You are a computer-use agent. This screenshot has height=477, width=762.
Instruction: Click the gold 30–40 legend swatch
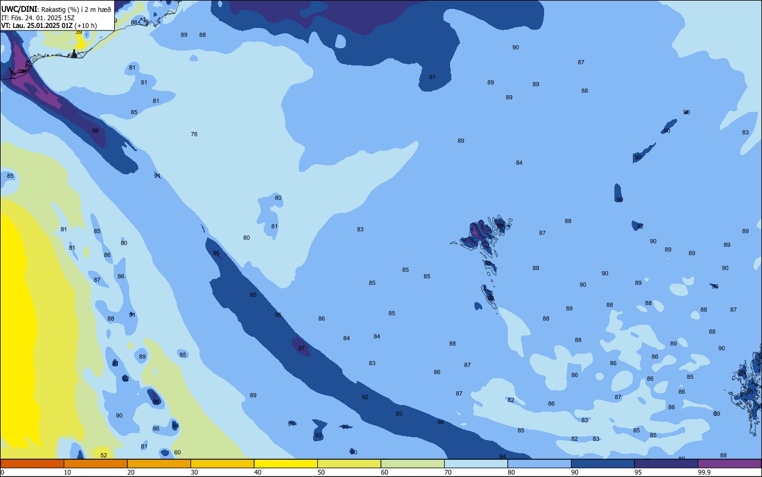[x=222, y=463]
